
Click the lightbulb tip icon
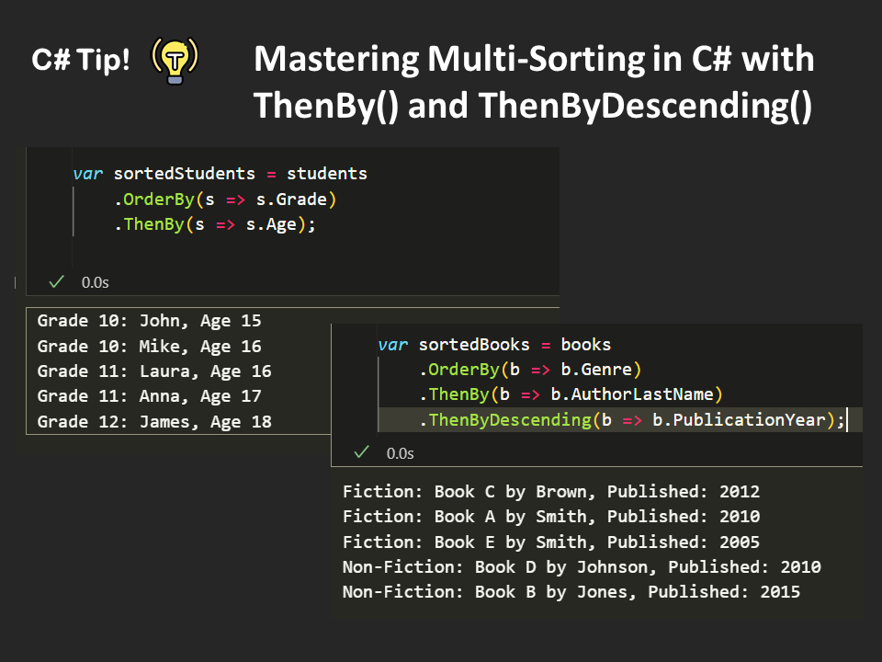point(173,60)
